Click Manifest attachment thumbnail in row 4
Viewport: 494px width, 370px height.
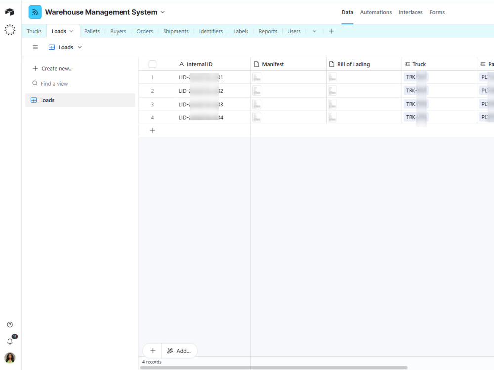tap(257, 117)
